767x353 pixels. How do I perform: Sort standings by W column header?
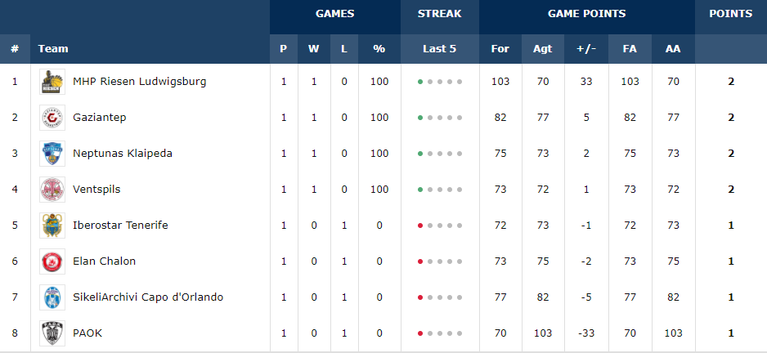314,49
